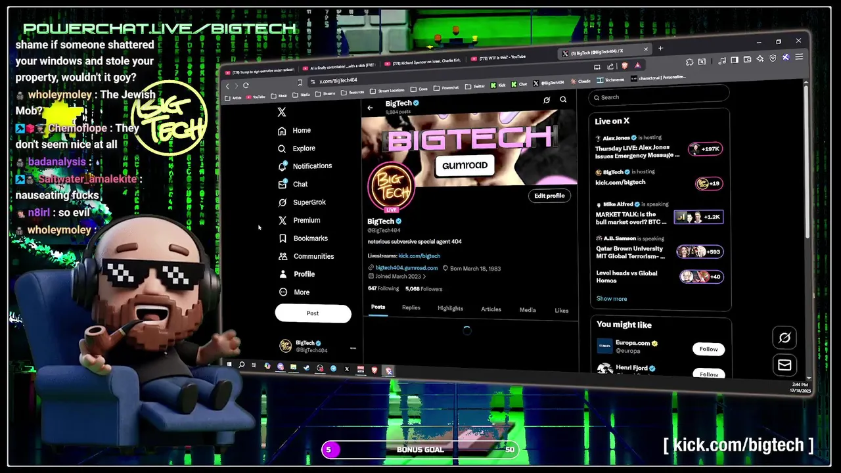Image resolution: width=841 pixels, height=473 pixels.
Task: Open 847 Following list
Action: pyautogui.click(x=383, y=288)
